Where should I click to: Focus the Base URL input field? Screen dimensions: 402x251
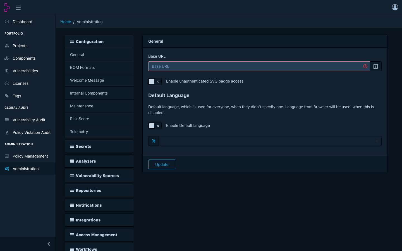[x=259, y=66]
